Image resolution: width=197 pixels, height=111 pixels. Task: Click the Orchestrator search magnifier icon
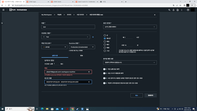(x=169, y=10)
